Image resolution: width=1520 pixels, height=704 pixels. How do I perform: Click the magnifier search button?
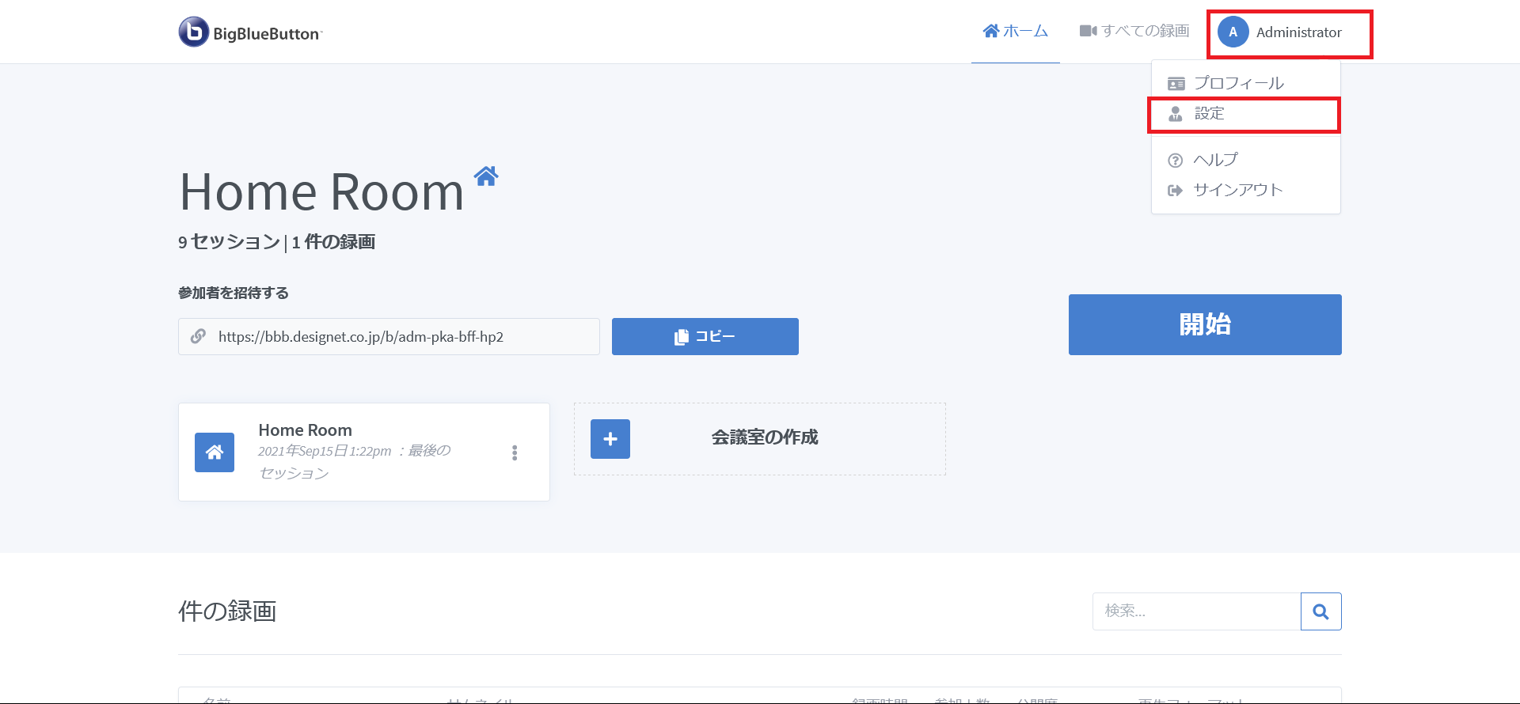1321,611
